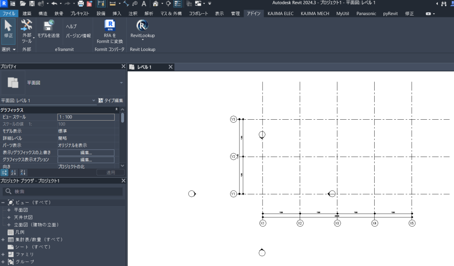Toggle sort Z to A in properties
This screenshot has width=454, height=266.
pyautogui.click(x=23, y=172)
